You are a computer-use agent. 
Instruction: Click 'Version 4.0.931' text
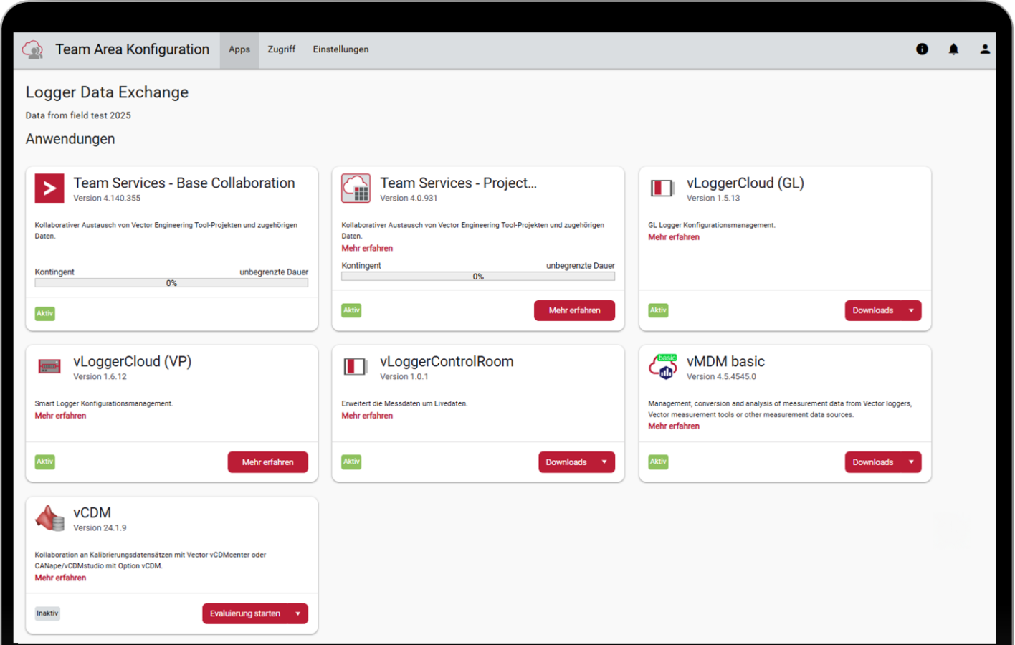pos(409,199)
